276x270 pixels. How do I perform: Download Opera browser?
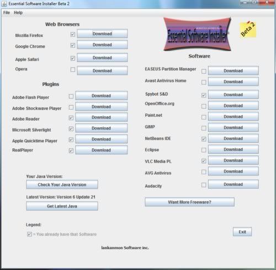tap(102, 70)
